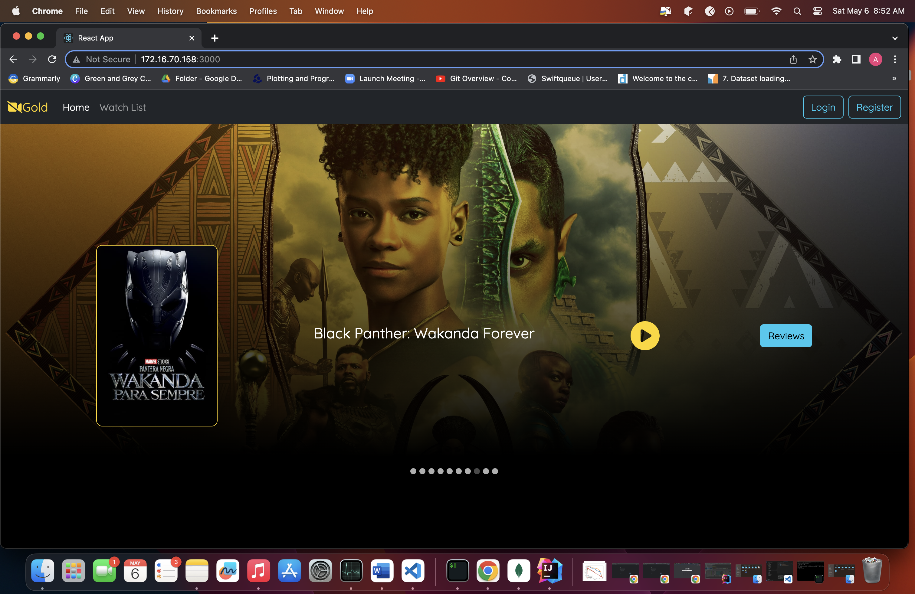This screenshot has height=594, width=915.
Task: Open Visual Studio Code from the Dock
Action: pos(412,571)
